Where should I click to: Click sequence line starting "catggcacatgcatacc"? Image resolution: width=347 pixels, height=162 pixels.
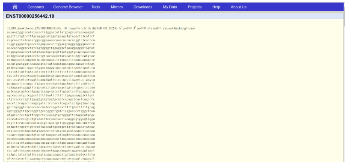[x=51, y=56]
